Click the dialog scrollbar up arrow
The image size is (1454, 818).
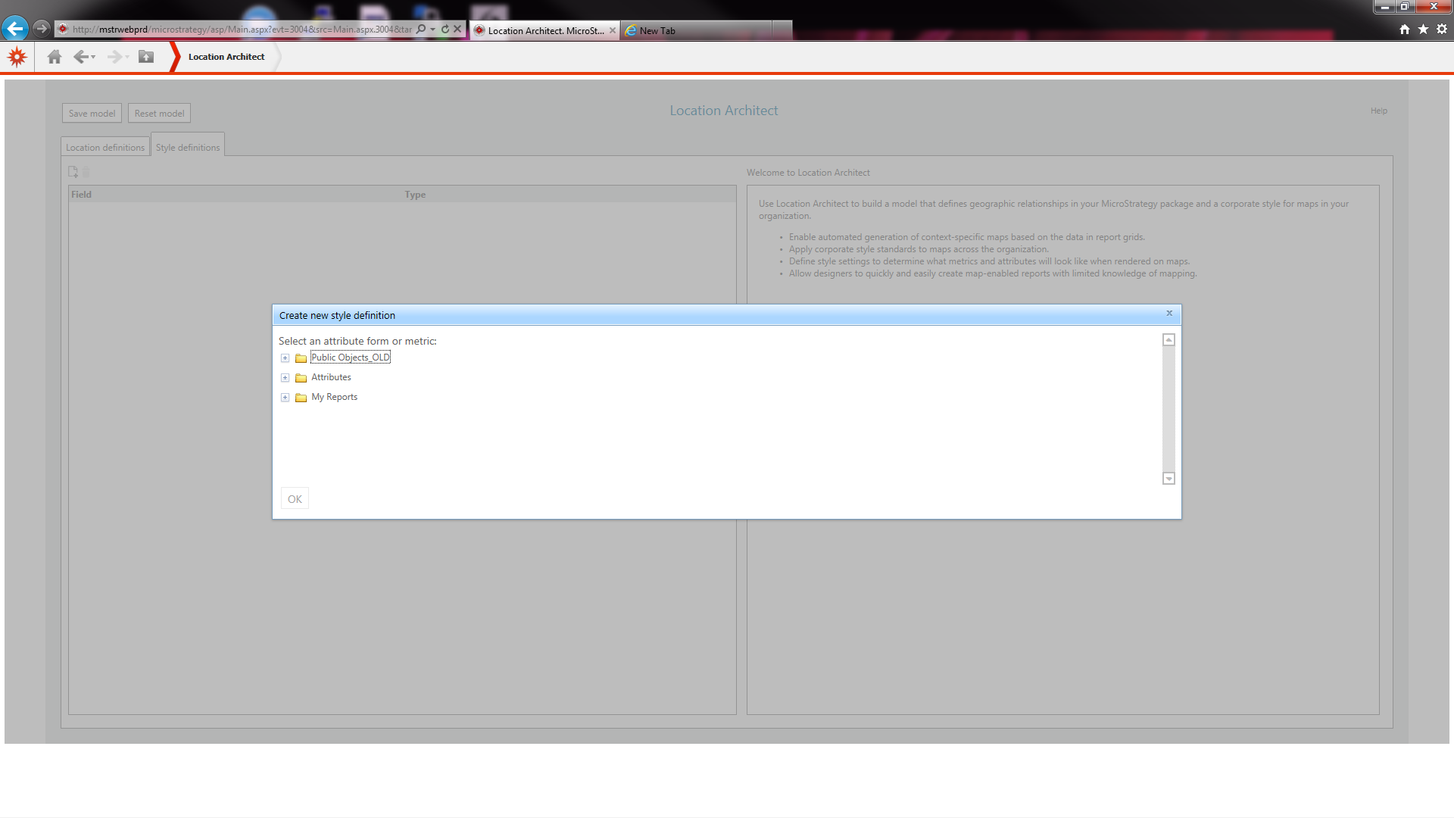pos(1169,340)
